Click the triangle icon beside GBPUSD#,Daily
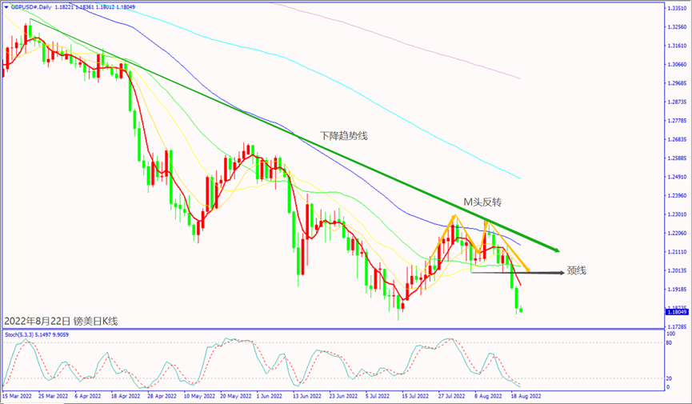The width and height of the screenshot is (692, 404). coord(7,6)
